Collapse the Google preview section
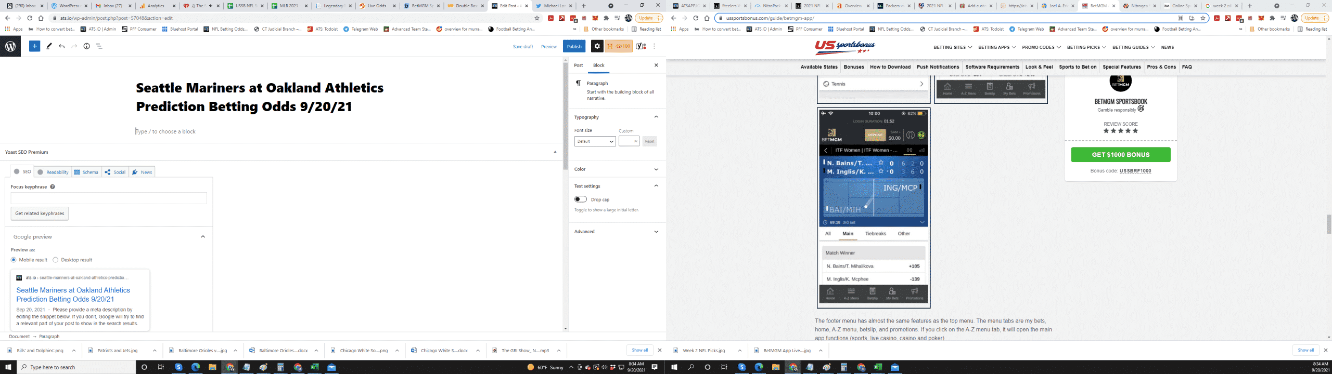Screen dimensions: 1332x374 click(203, 237)
